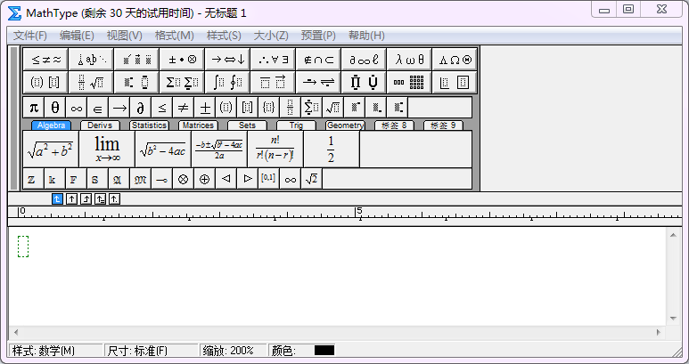Click the empty equation slot in editing area
Image resolution: width=689 pixels, height=364 pixels.
coord(23,247)
